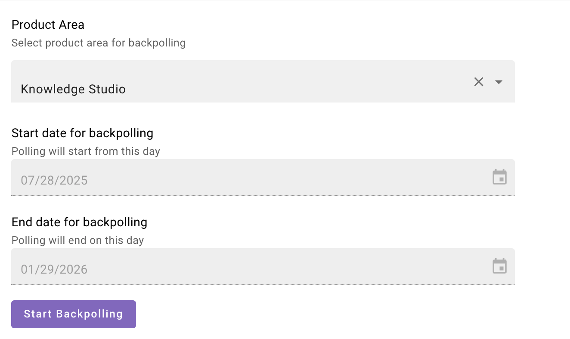Clear the Knowledge Studio selection with X

478,82
